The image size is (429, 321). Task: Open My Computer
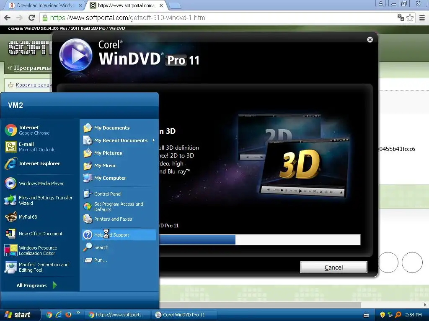point(119,178)
